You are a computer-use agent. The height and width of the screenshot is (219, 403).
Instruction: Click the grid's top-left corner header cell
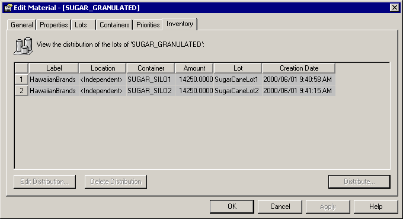(x=21, y=68)
